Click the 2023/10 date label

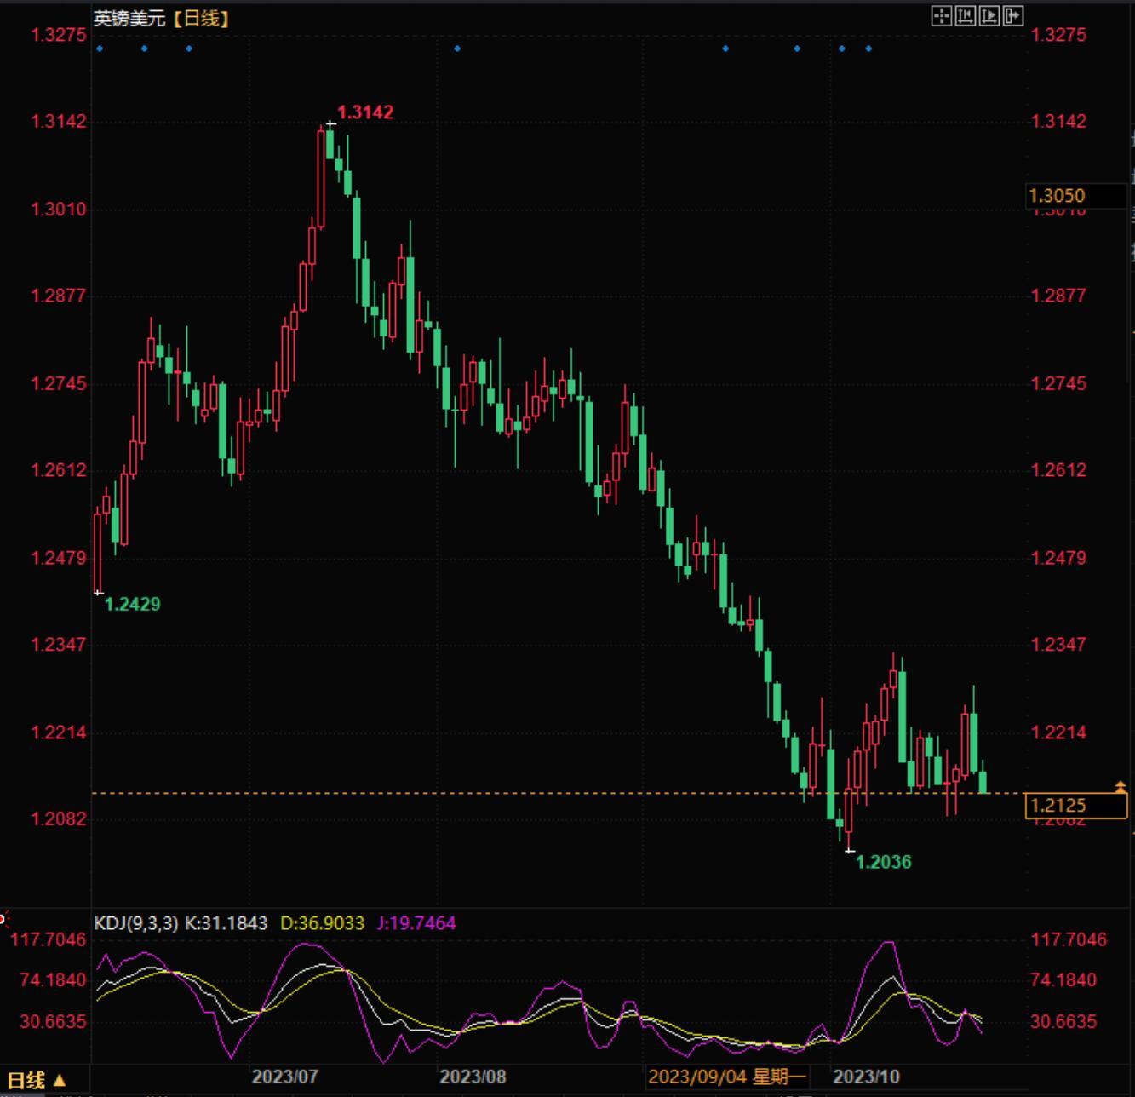866,1077
